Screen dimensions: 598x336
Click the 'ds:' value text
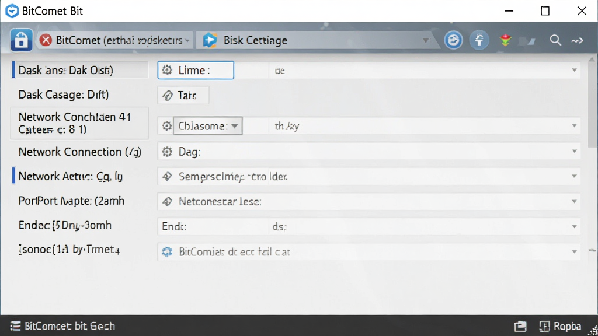pyautogui.click(x=280, y=227)
